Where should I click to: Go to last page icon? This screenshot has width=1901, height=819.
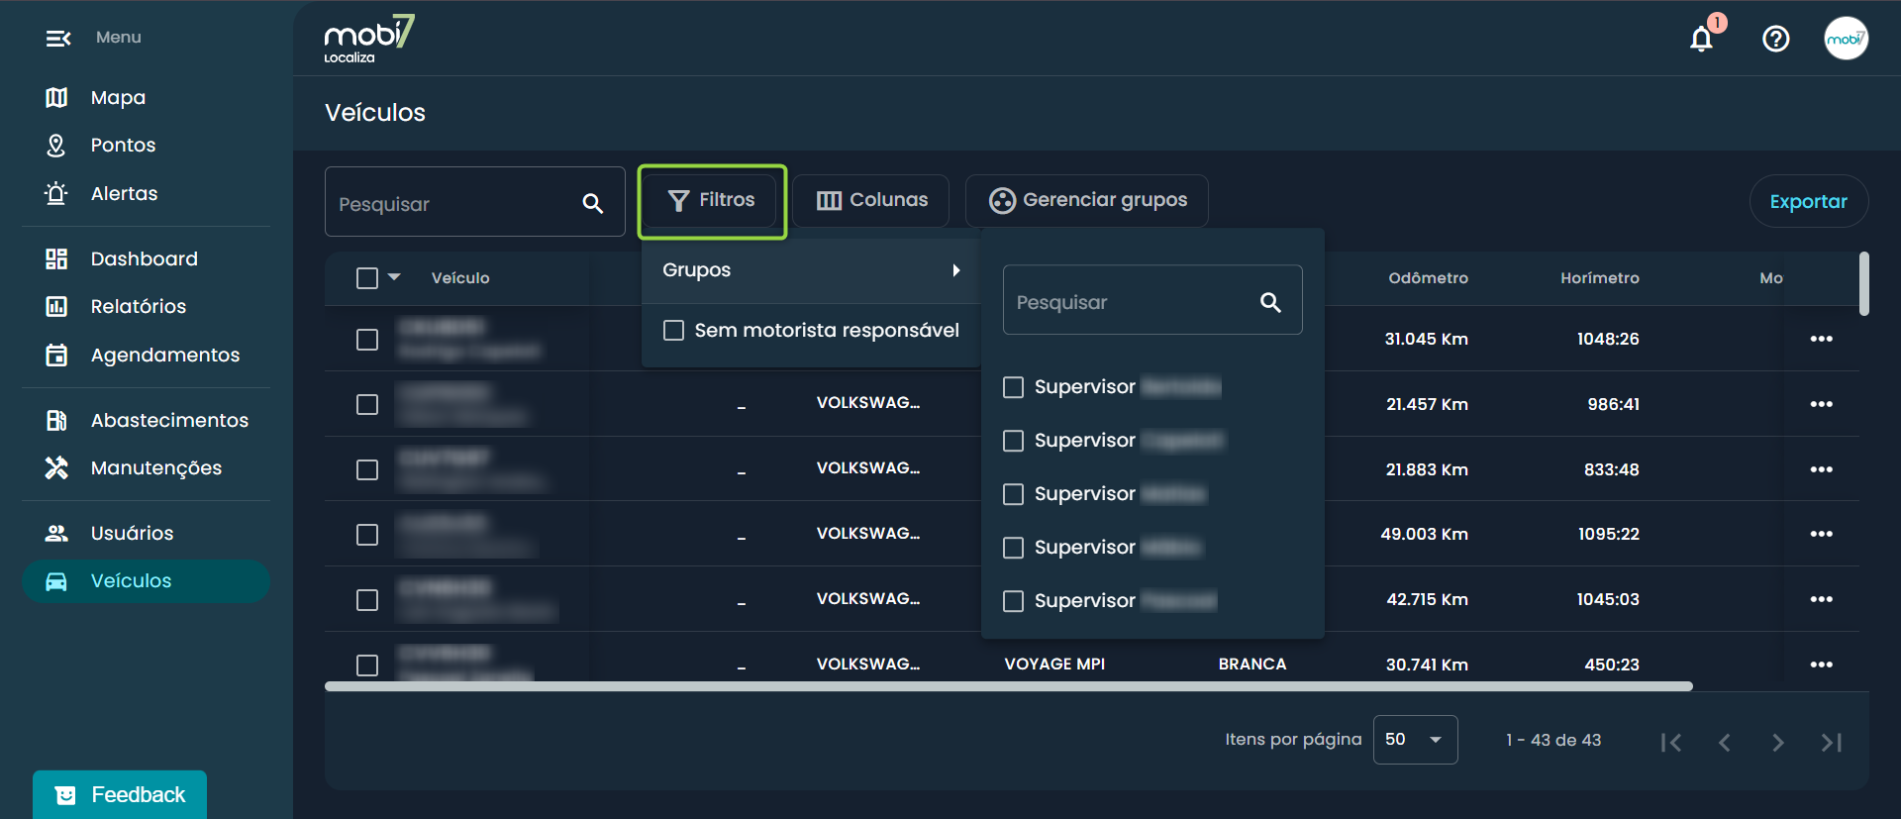click(1831, 742)
